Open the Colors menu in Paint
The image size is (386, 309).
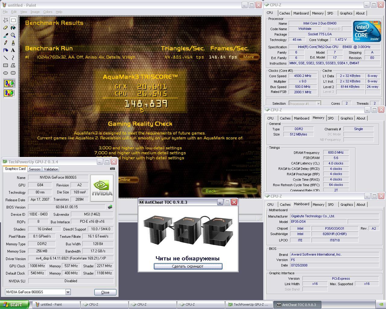click(48, 12)
